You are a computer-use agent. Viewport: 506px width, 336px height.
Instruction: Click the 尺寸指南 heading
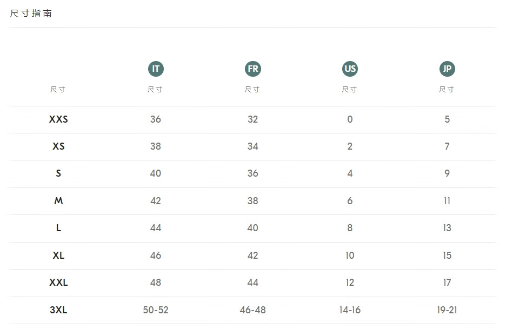(31, 14)
